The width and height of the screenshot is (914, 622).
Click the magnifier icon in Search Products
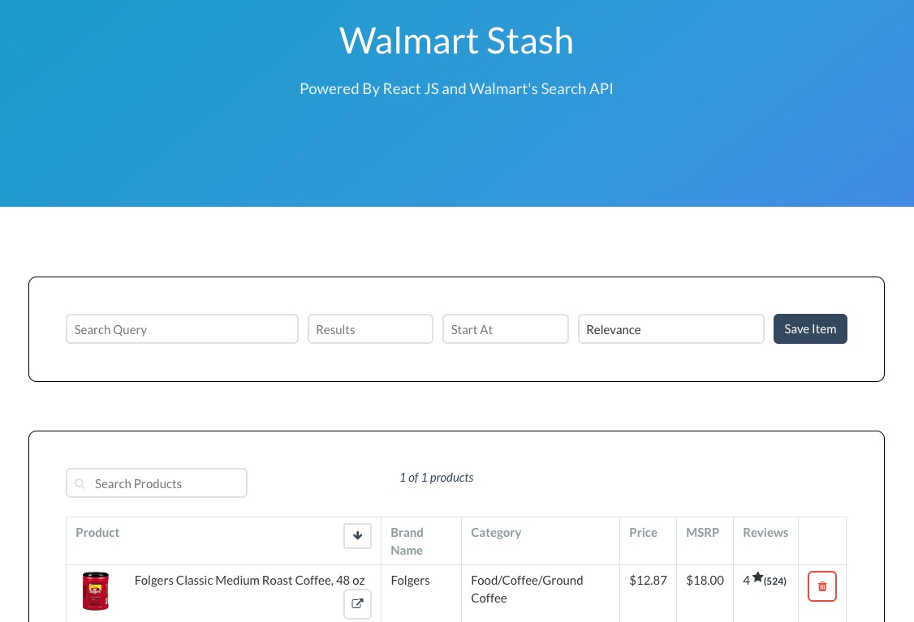(80, 484)
